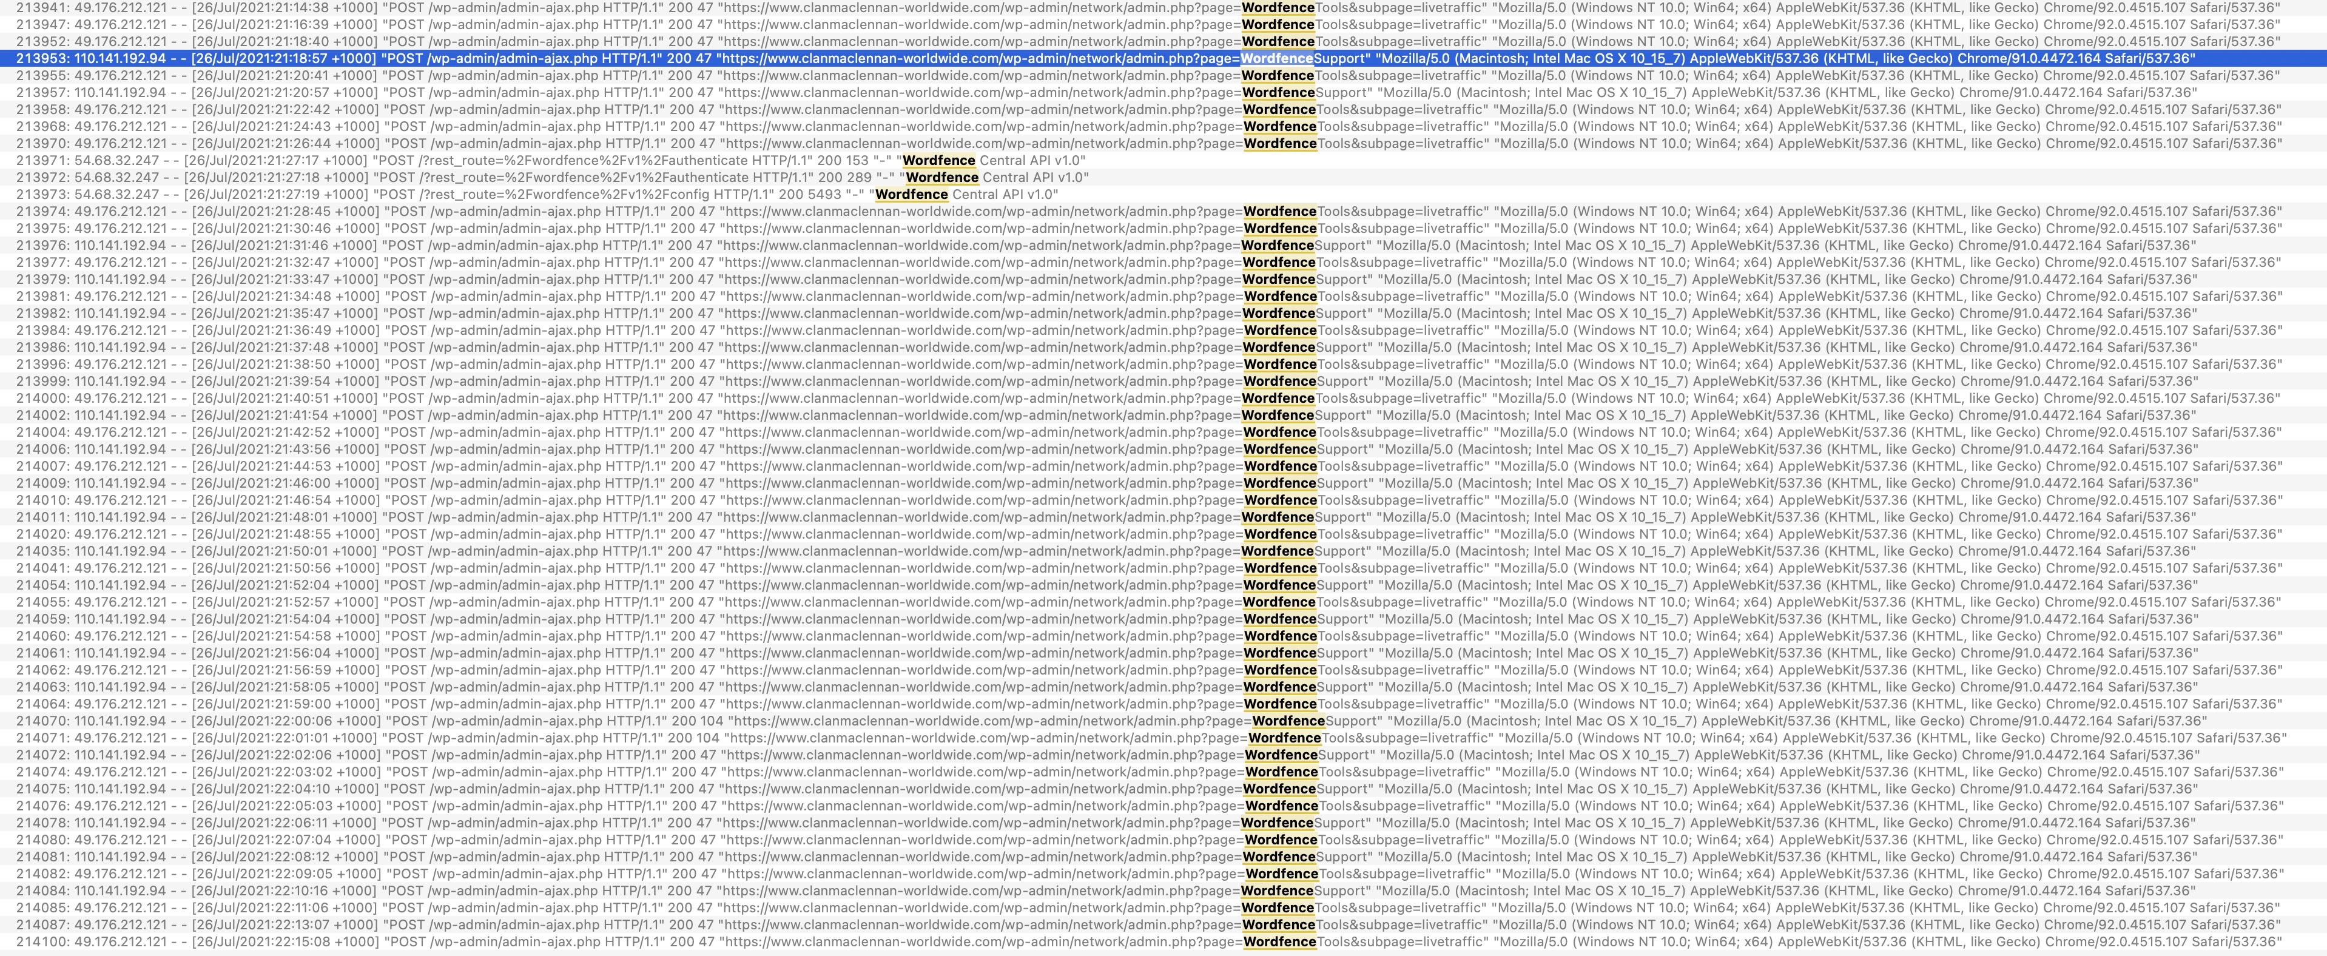Select log entry 213952 timestamped 21:18:40
Screen dimensions: 2327x956
[1163, 42]
